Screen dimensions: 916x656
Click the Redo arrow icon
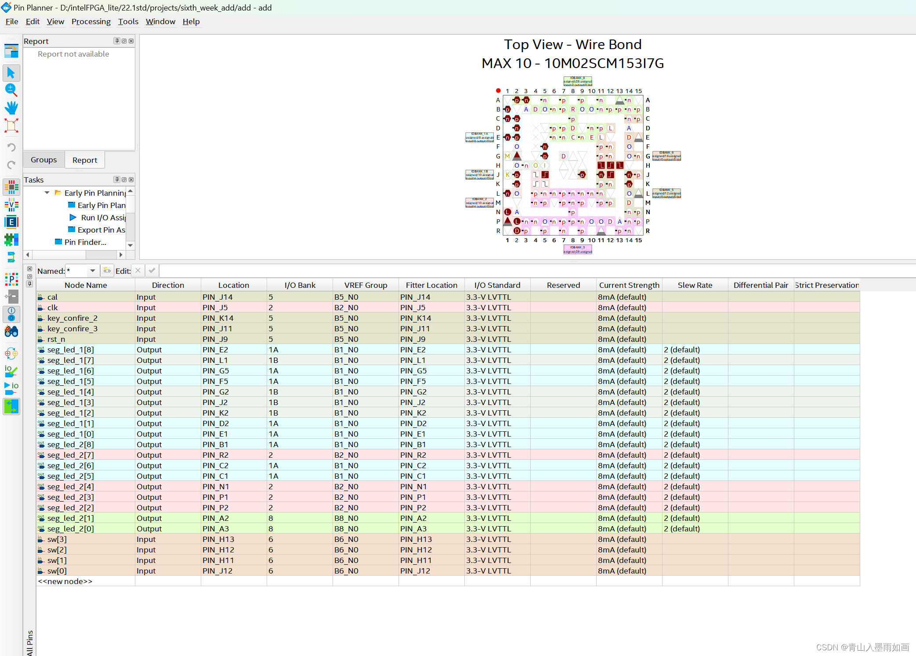pos(11,165)
